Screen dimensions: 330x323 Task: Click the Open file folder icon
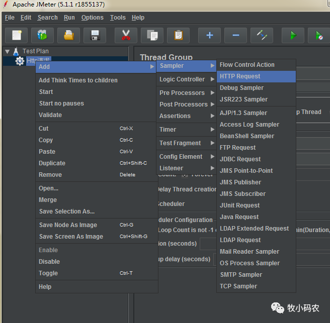pyautogui.click(x=68, y=35)
